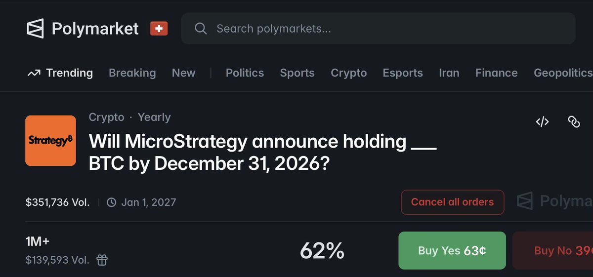The image size is (593, 277).
Task: Select the Esports category
Action: pyautogui.click(x=403, y=73)
